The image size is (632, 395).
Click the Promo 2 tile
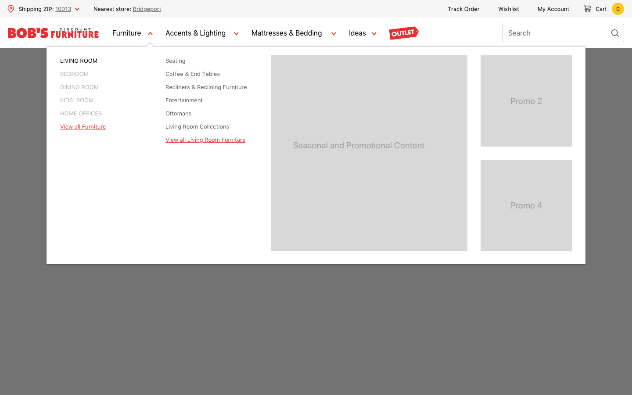tap(526, 101)
